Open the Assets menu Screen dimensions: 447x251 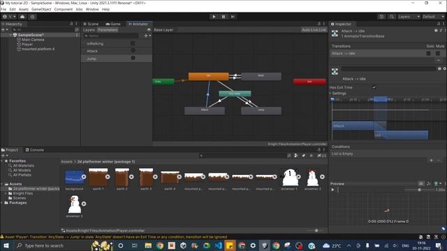click(x=24, y=9)
